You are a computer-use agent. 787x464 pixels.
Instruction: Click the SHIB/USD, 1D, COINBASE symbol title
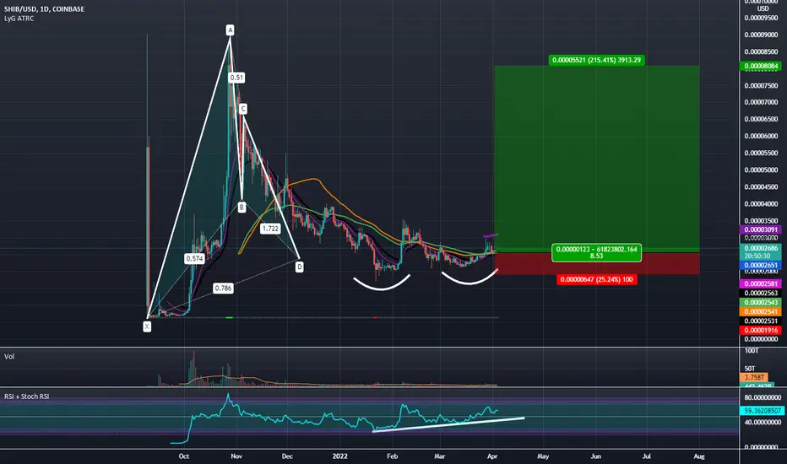pos(44,9)
